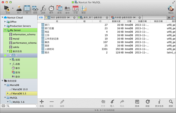This screenshot has height=113, width=176.
Task: Select Queries (查询) in the tree
Action: point(16,72)
